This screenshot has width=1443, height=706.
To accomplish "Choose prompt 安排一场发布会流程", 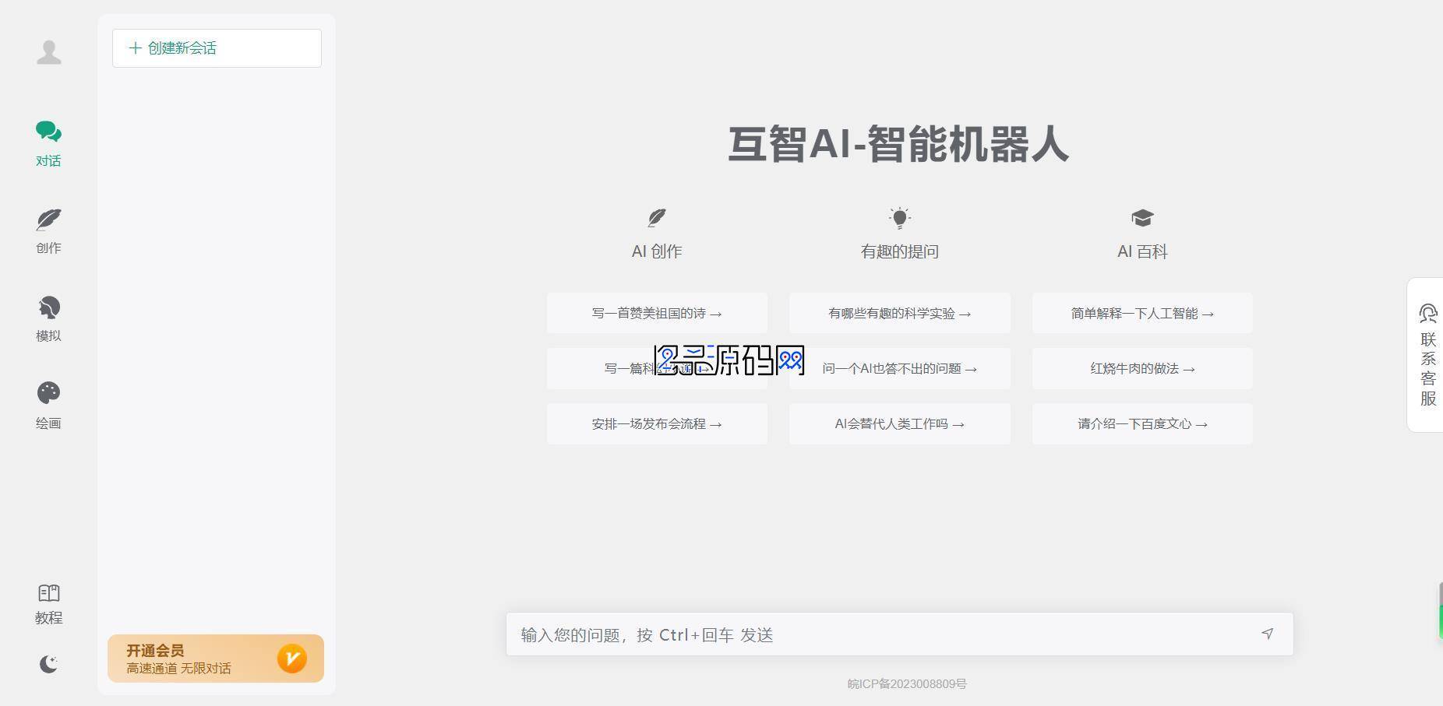I will pyautogui.click(x=657, y=423).
